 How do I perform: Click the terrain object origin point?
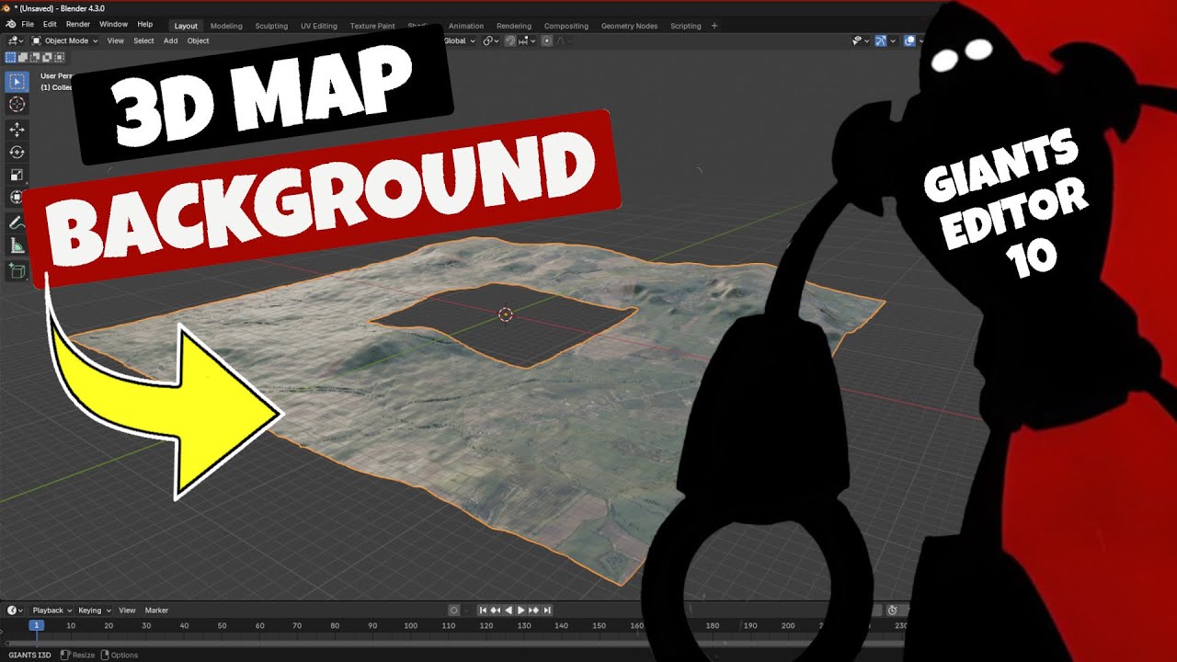[x=505, y=314]
